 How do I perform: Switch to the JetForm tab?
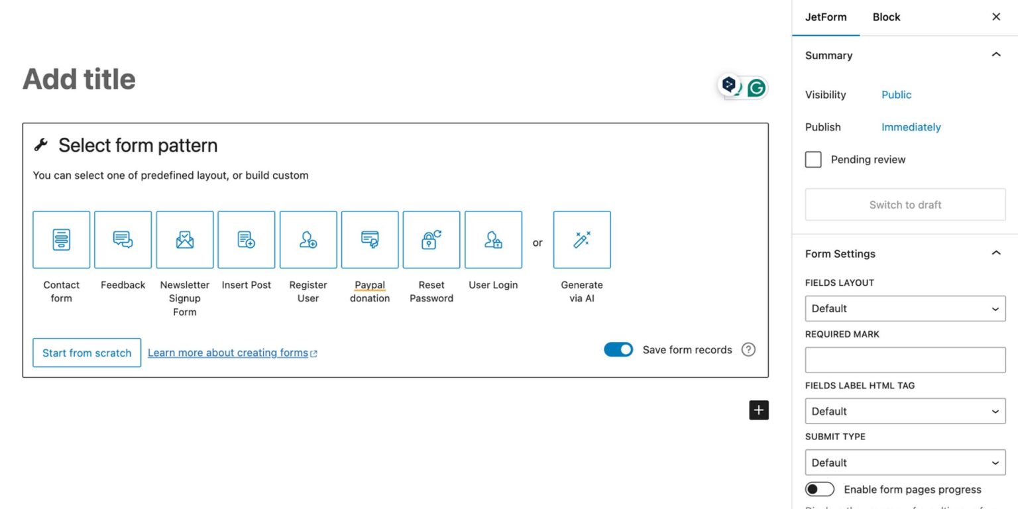(x=825, y=17)
